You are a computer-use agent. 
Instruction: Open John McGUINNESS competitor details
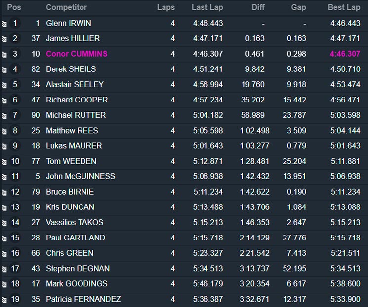[x=81, y=176]
